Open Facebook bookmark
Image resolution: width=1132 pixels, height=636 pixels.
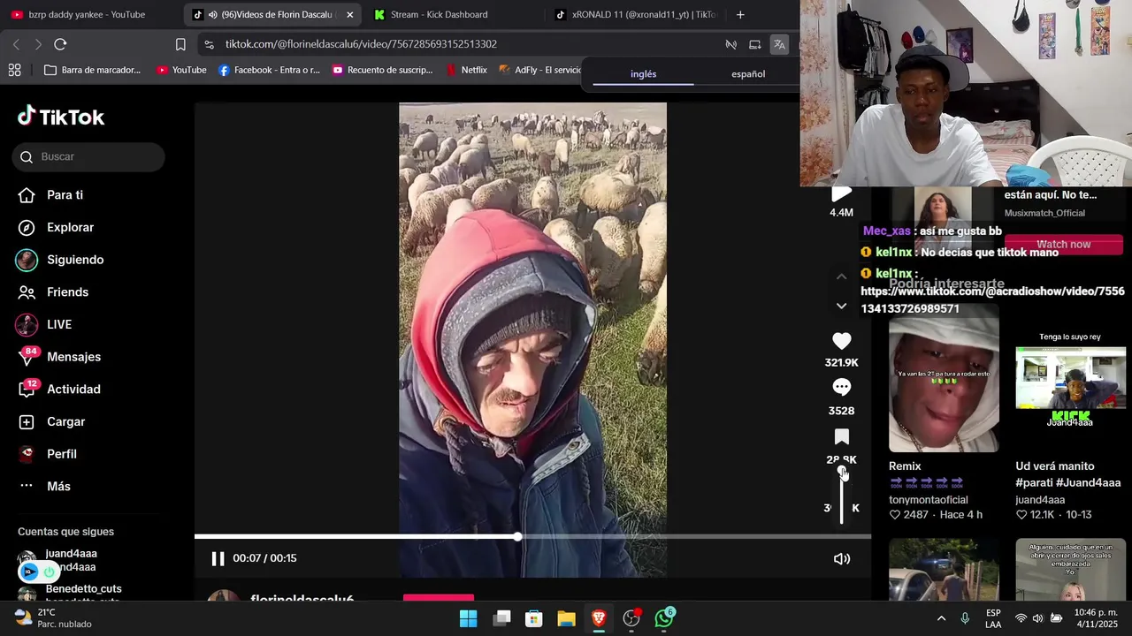coord(269,70)
